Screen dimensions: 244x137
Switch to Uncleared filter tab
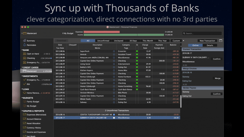point(119,41)
